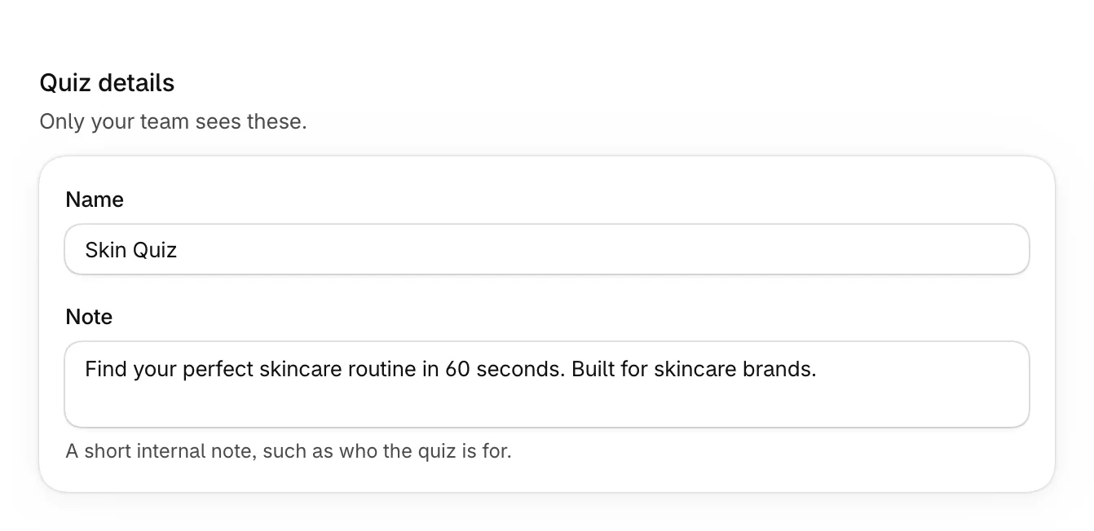Click the word "Find" starting the Note
Screen dimensions: 1094x531
pos(104,369)
